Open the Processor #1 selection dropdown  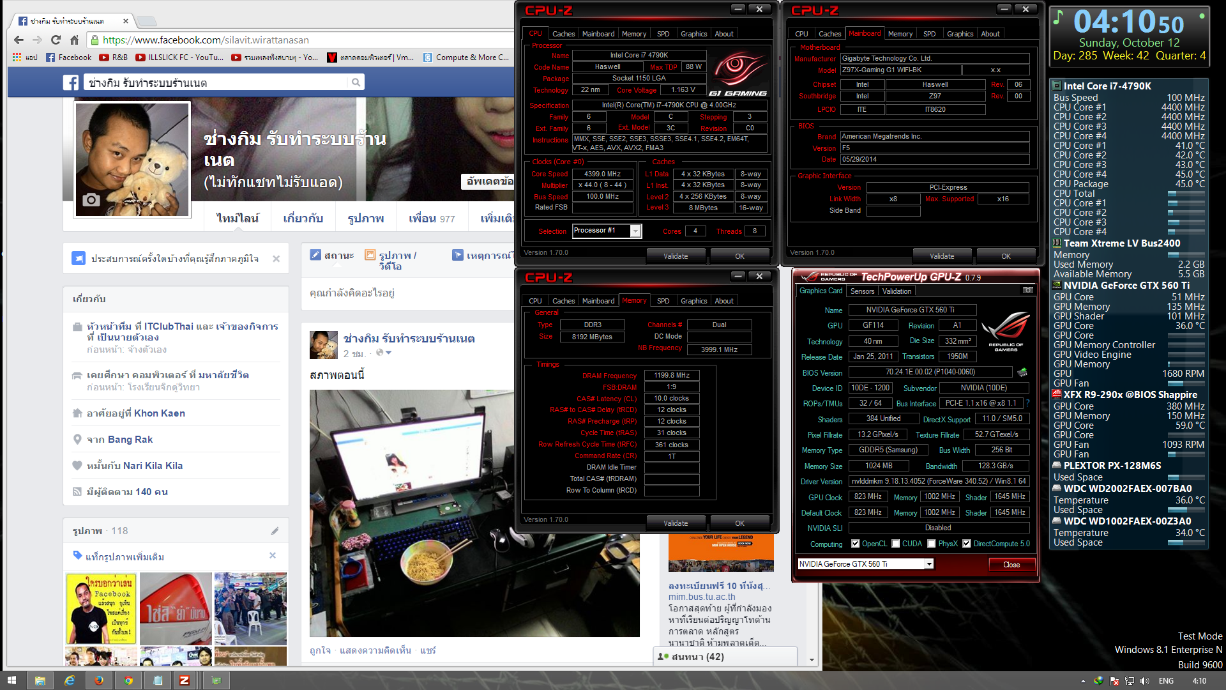click(635, 231)
